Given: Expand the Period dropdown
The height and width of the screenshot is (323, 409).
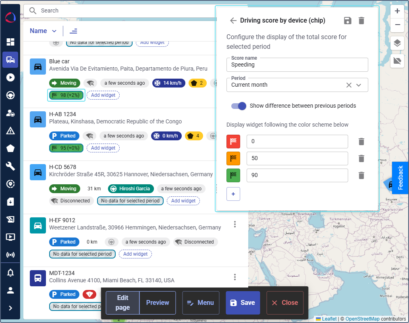Looking at the screenshot, I should tap(359, 85).
